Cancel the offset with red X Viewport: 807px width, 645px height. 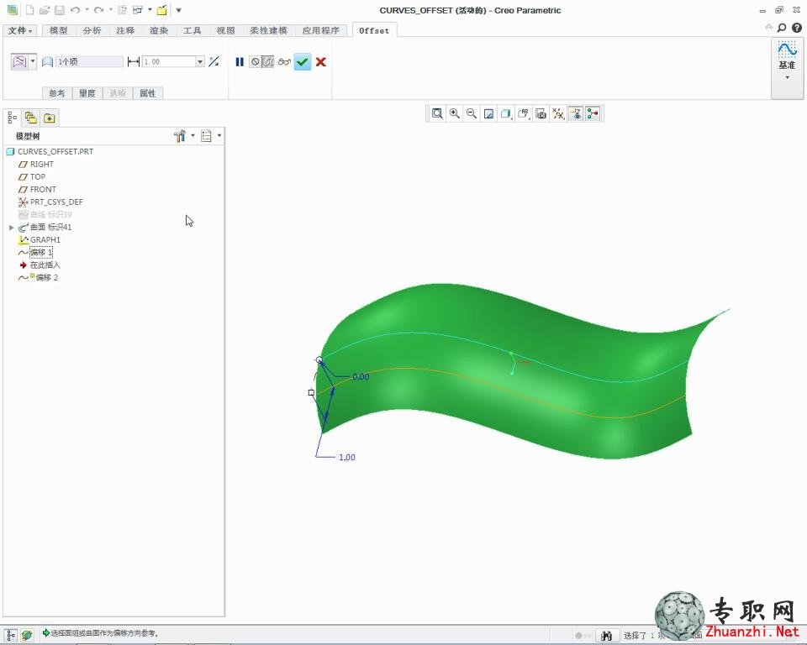[x=320, y=61]
